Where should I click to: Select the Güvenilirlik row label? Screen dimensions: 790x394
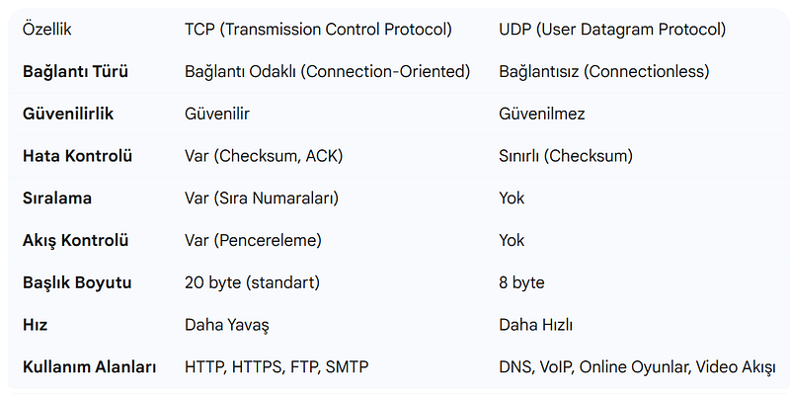(68, 114)
